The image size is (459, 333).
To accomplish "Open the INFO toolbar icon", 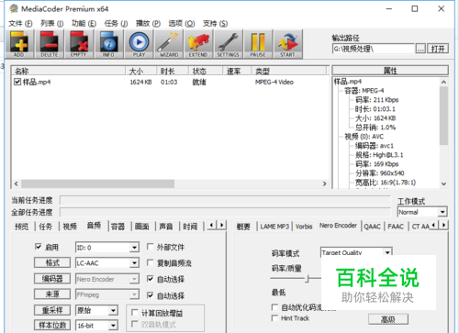I will [108, 44].
